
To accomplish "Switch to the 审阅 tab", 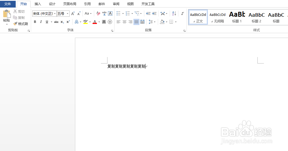I will tap(116, 4).
